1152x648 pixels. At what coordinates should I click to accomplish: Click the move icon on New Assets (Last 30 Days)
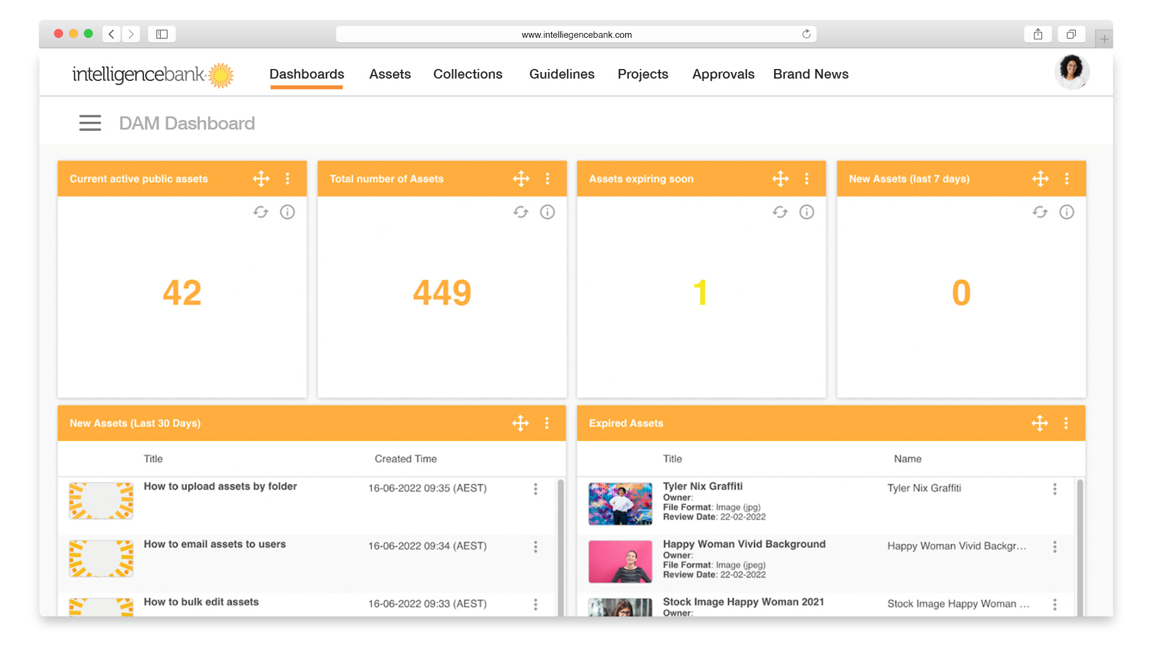pyautogui.click(x=520, y=423)
